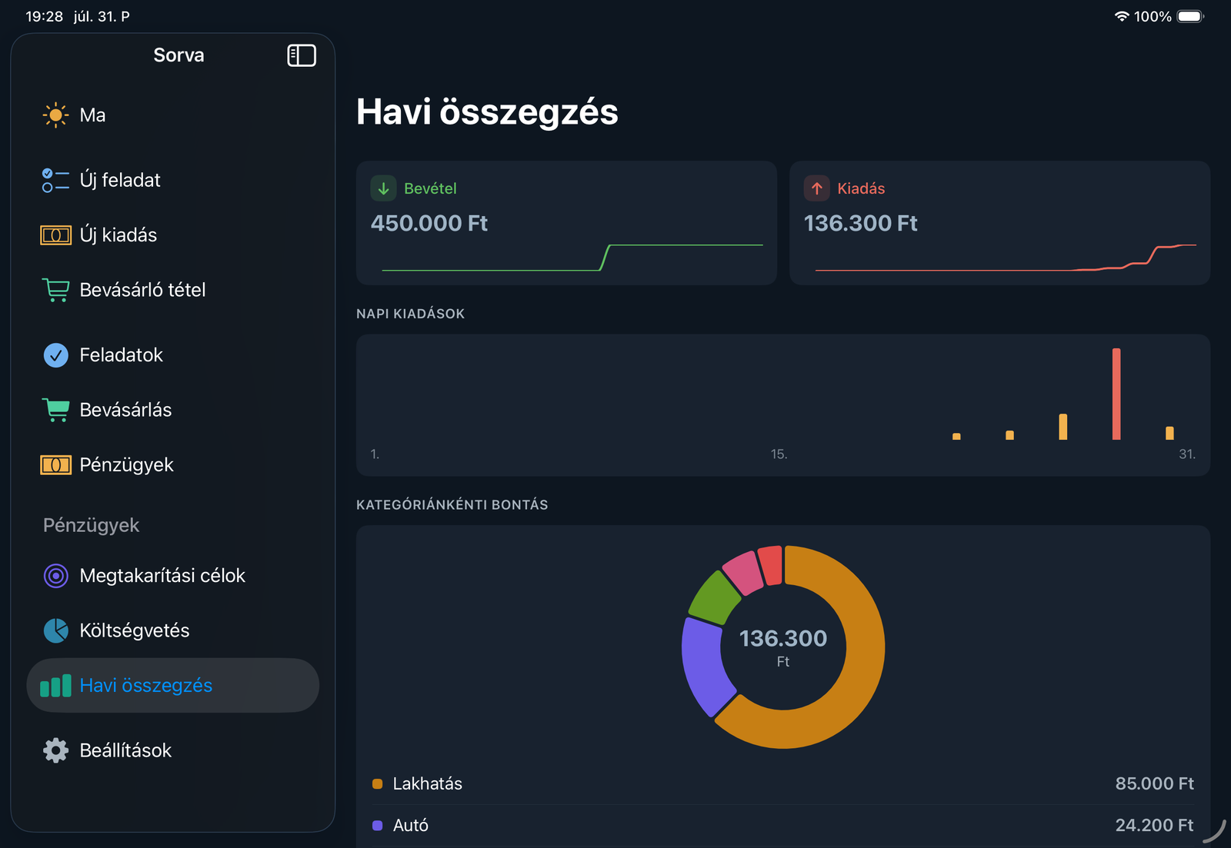Image resolution: width=1231 pixels, height=848 pixels.
Task: Toggle the sidebar panel icon
Action: [302, 55]
